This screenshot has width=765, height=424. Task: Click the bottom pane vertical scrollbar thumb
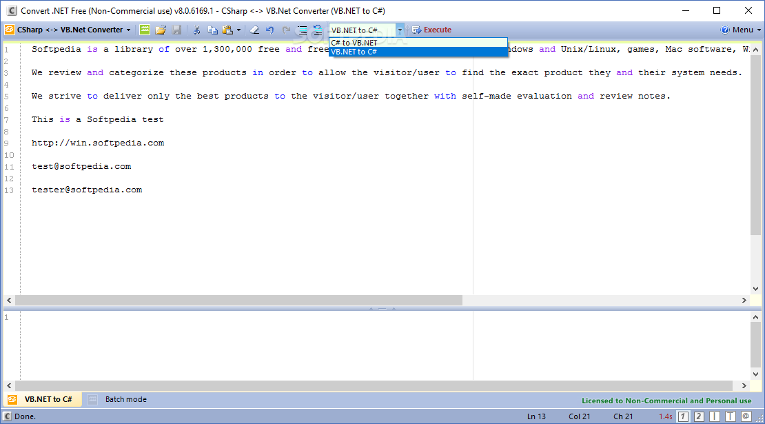755,345
